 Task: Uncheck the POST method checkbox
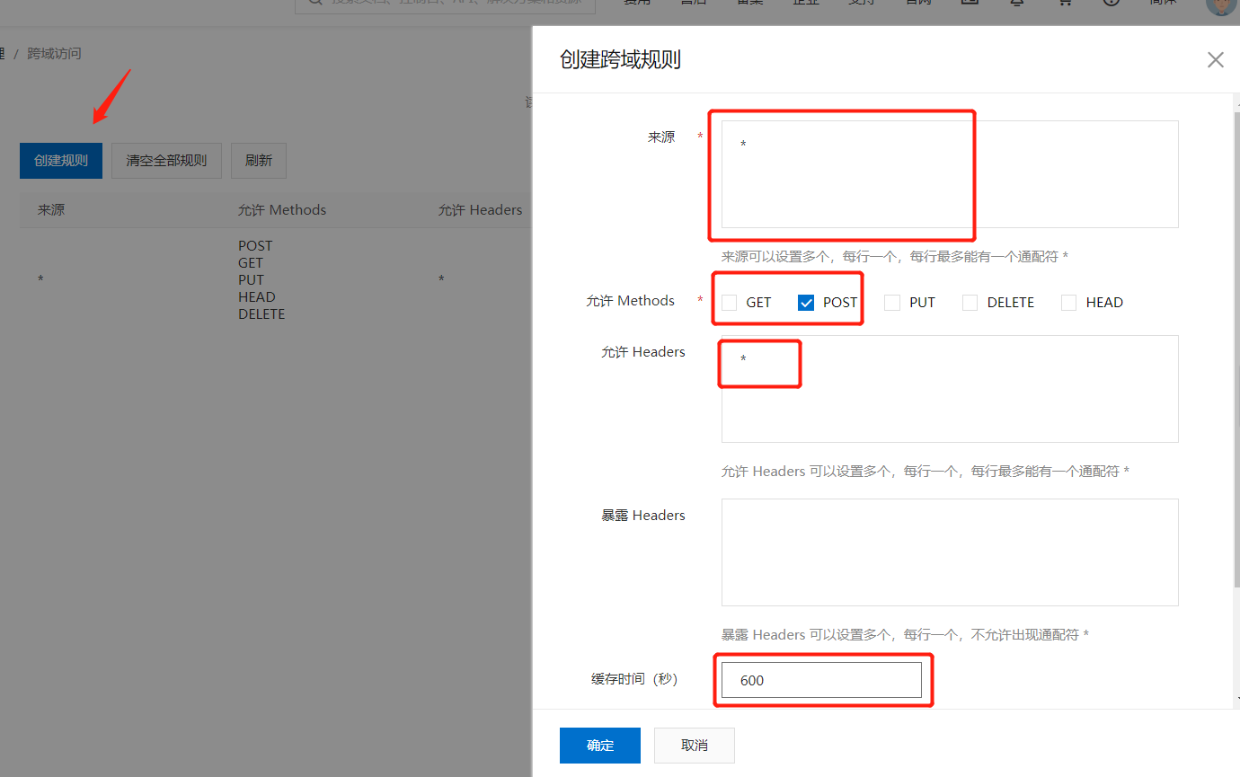click(x=806, y=303)
